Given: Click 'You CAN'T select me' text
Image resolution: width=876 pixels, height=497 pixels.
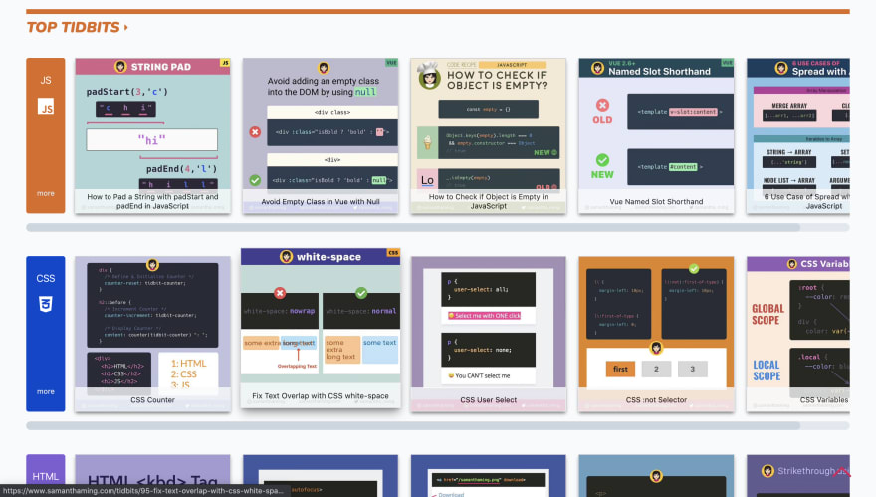Looking at the screenshot, I should pos(480,375).
